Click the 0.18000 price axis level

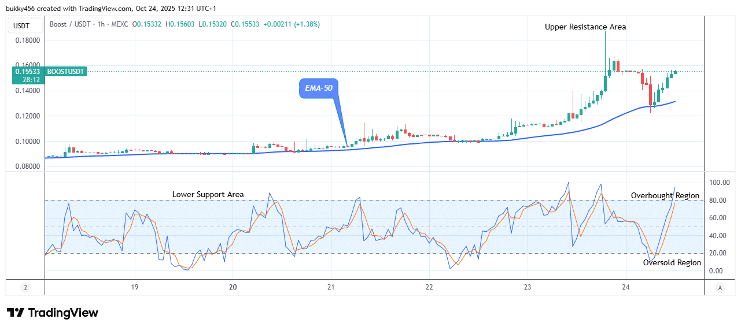click(x=27, y=40)
